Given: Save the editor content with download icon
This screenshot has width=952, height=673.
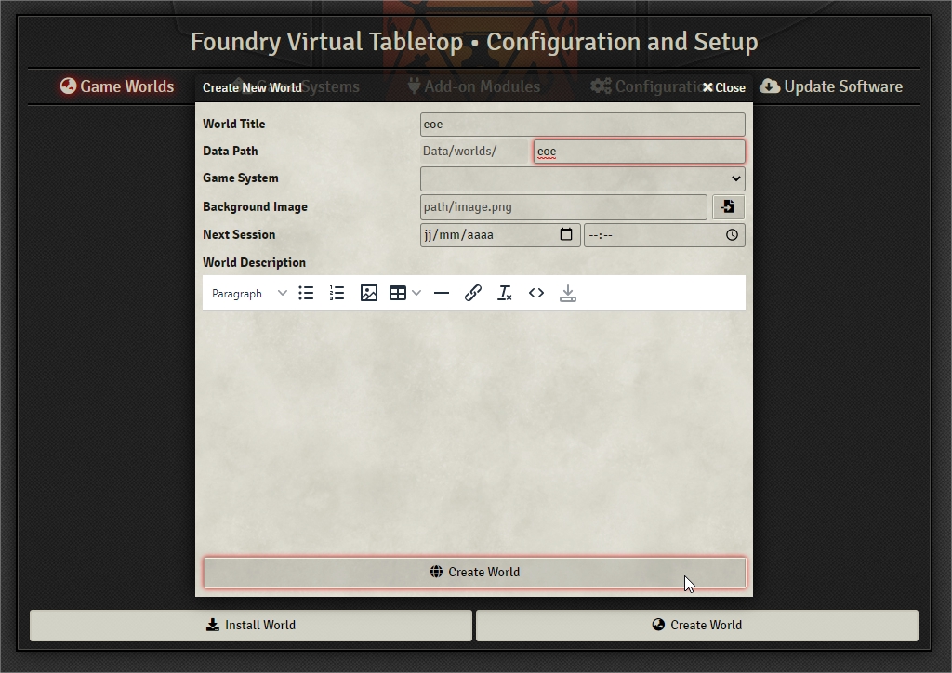Looking at the screenshot, I should point(568,293).
